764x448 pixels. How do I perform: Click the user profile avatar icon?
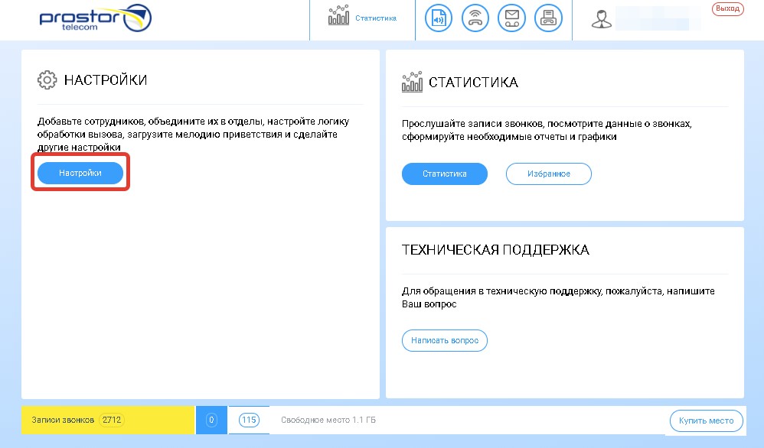point(601,19)
